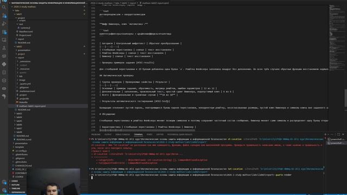Expand the DEPENDENCIES sidebar section

(x=18, y=192)
